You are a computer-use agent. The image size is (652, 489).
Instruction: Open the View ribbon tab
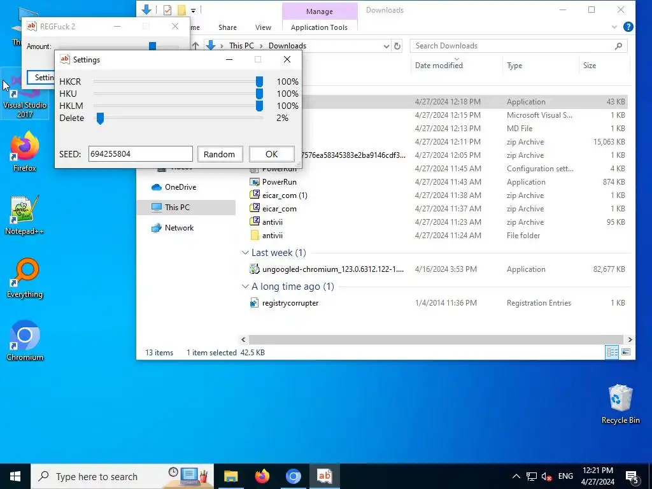[x=263, y=27]
